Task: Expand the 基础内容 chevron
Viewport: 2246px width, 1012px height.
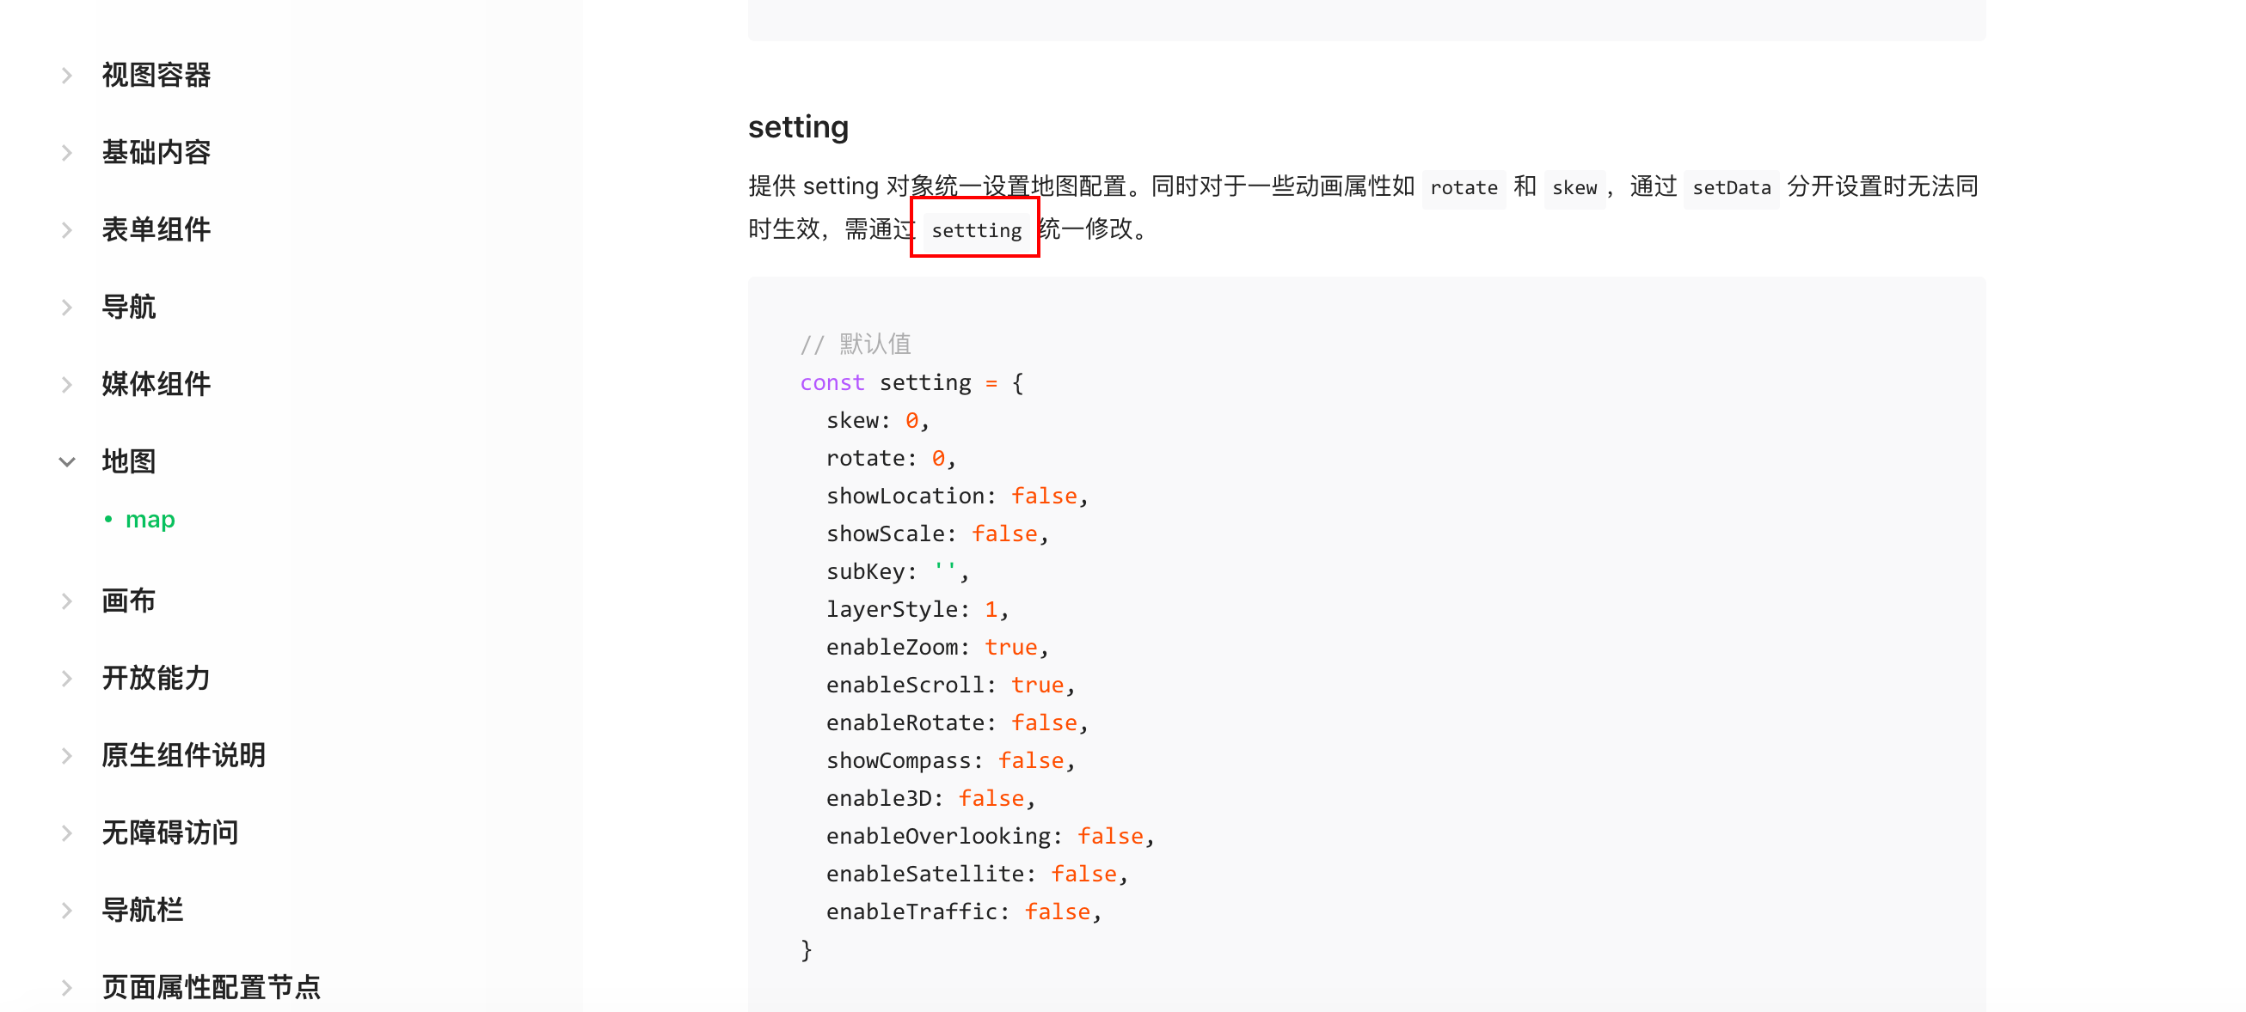Action: [x=67, y=153]
